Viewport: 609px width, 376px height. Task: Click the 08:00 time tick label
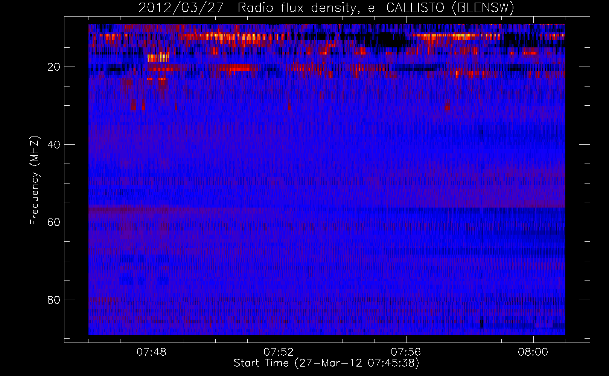[x=533, y=352]
